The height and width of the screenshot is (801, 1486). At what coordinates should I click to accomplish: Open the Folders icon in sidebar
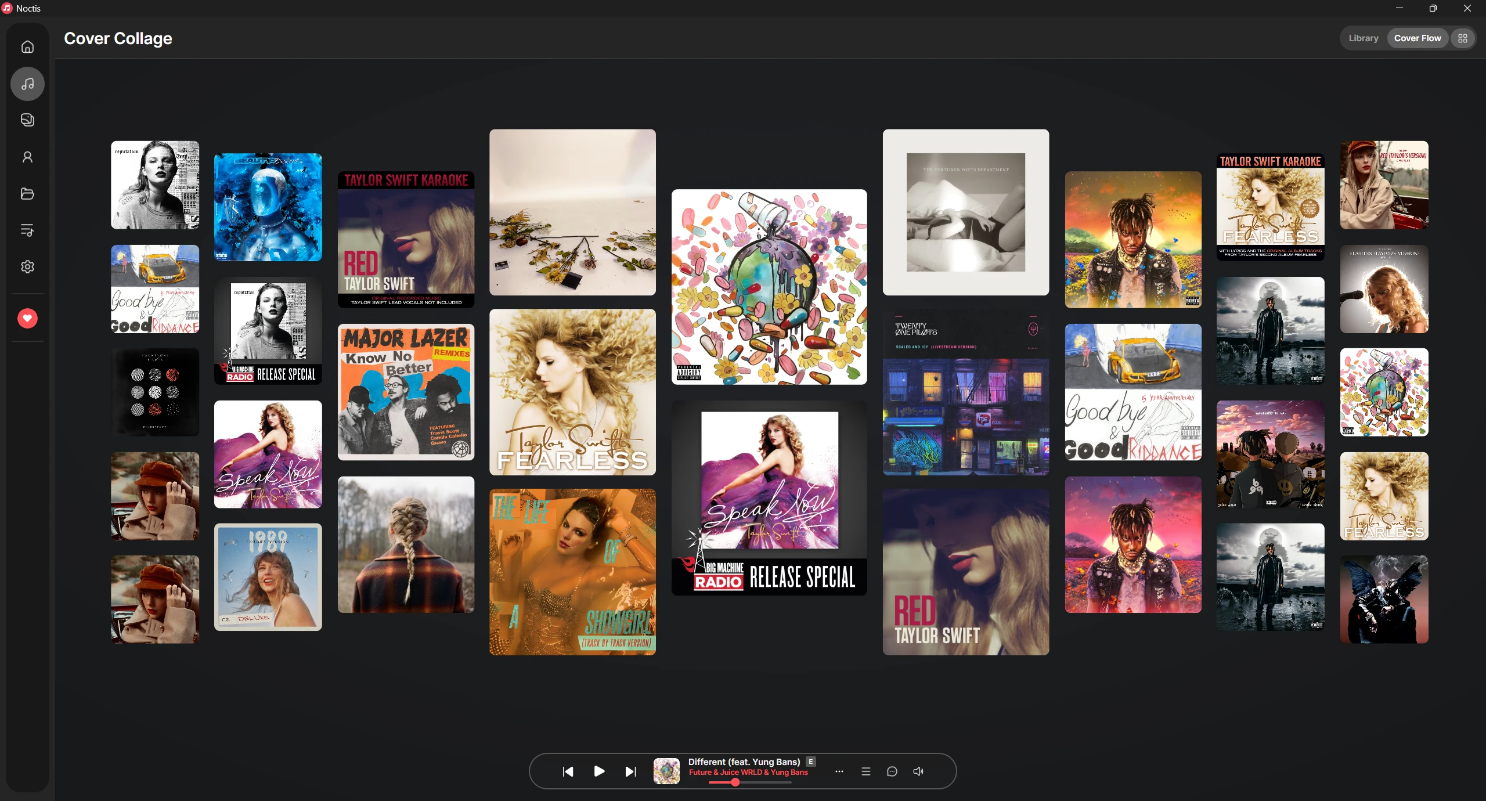click(x=27, y=193)
